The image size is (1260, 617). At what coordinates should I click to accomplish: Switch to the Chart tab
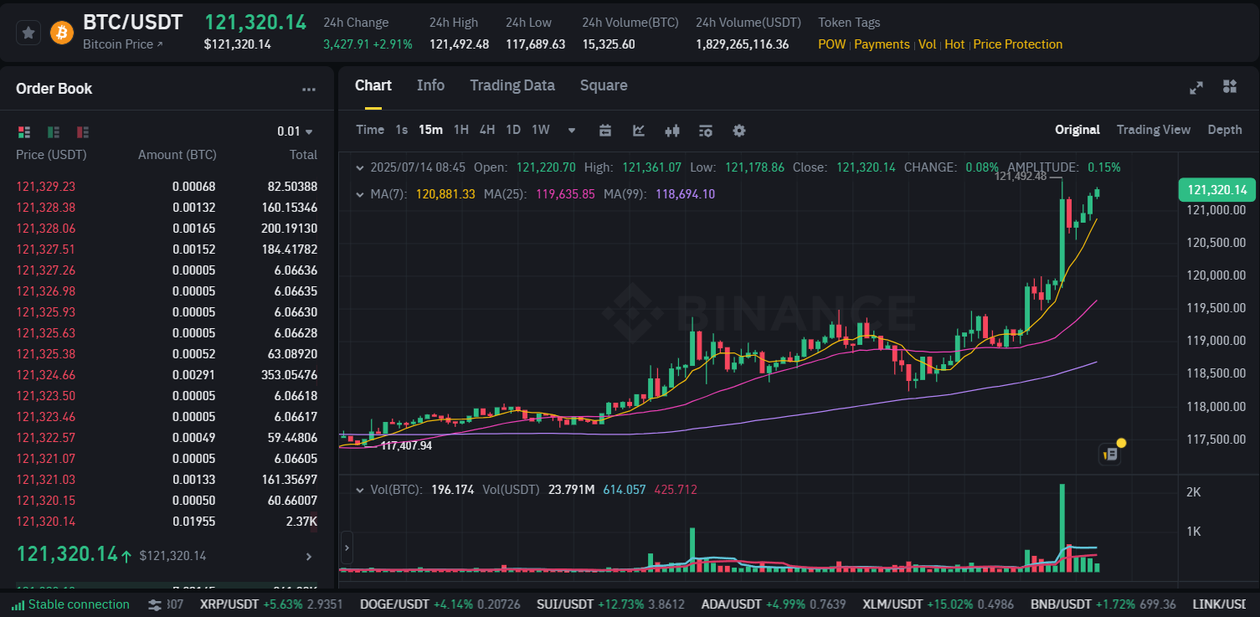click(373, 85)
